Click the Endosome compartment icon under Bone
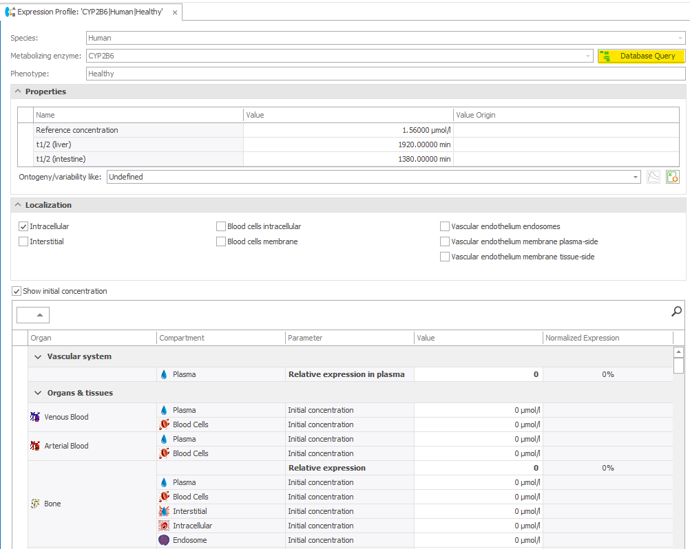 (x=164, y=540)
